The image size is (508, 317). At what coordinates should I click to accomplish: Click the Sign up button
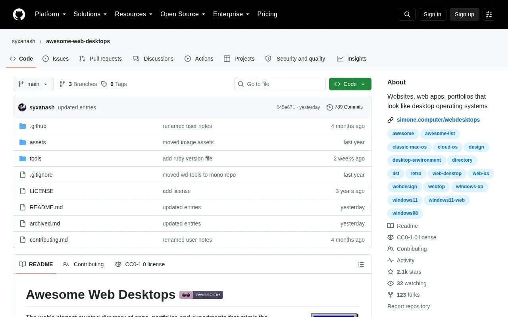464,14
